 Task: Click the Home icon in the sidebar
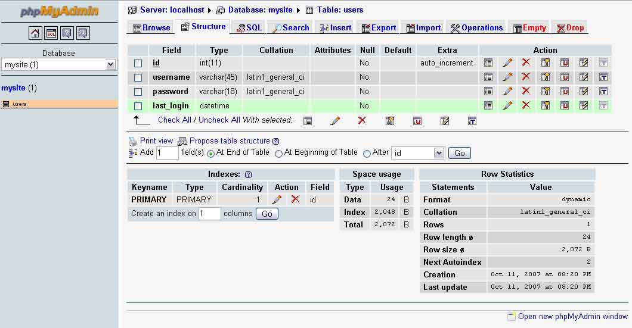pyautogui.click(x=36, y=33)
